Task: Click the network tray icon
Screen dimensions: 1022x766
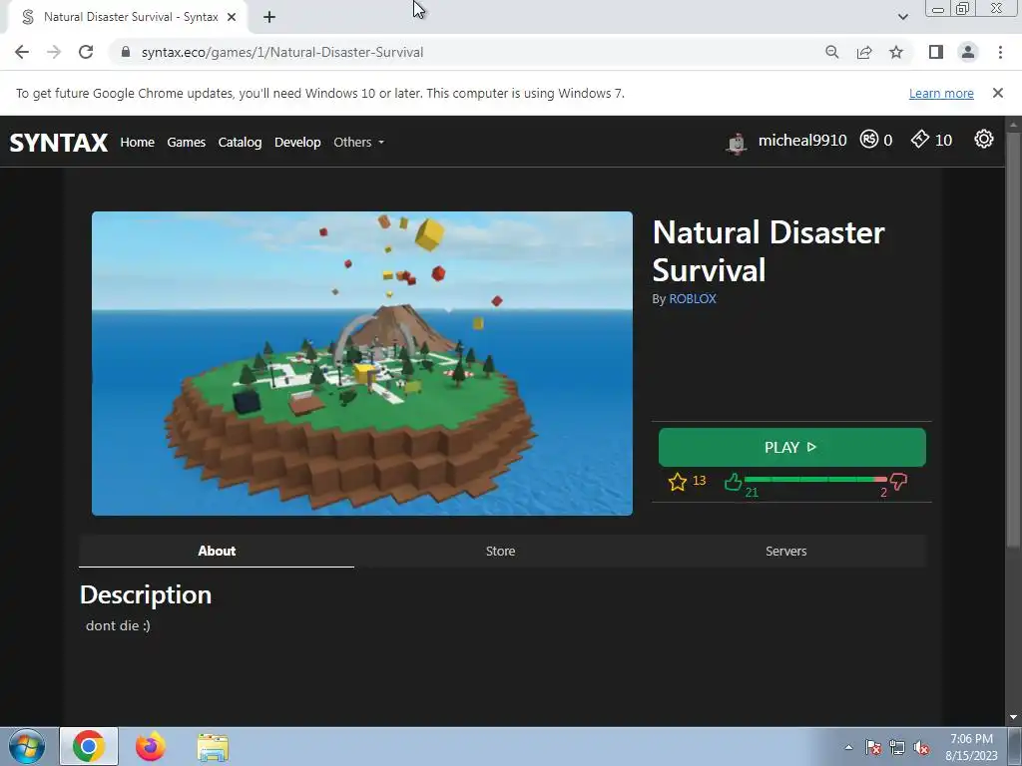Action: 897,747
